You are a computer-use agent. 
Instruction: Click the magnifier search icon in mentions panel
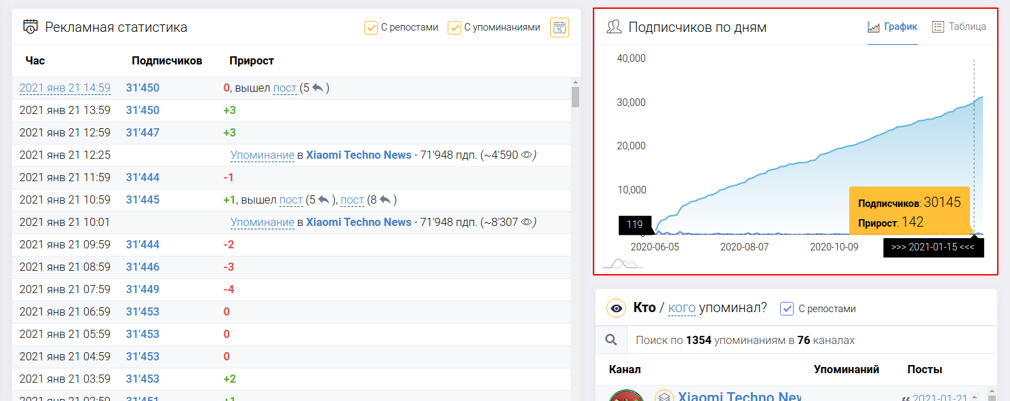click(x=611, y=340)
